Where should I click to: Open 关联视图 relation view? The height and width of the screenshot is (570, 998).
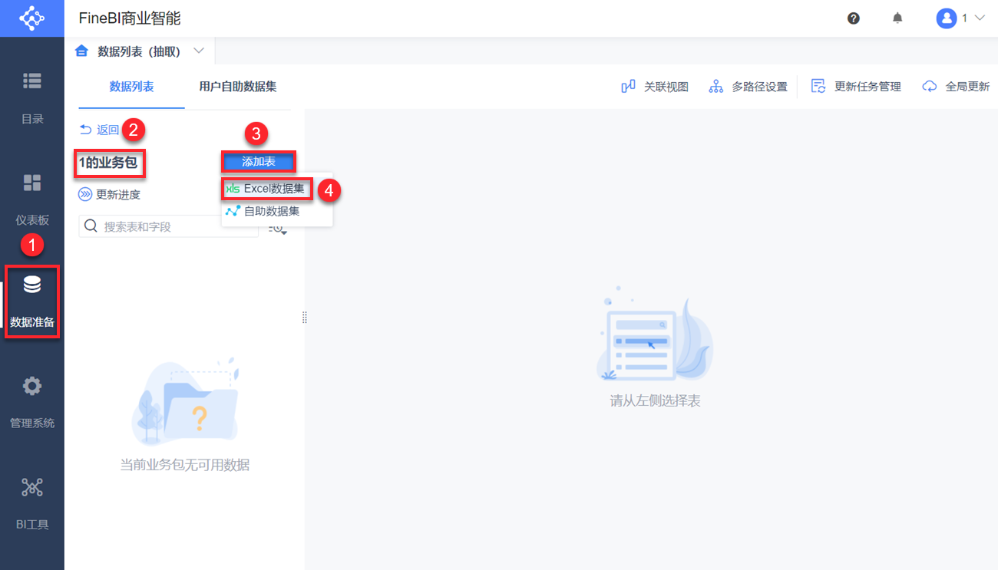tap(655, 87)
